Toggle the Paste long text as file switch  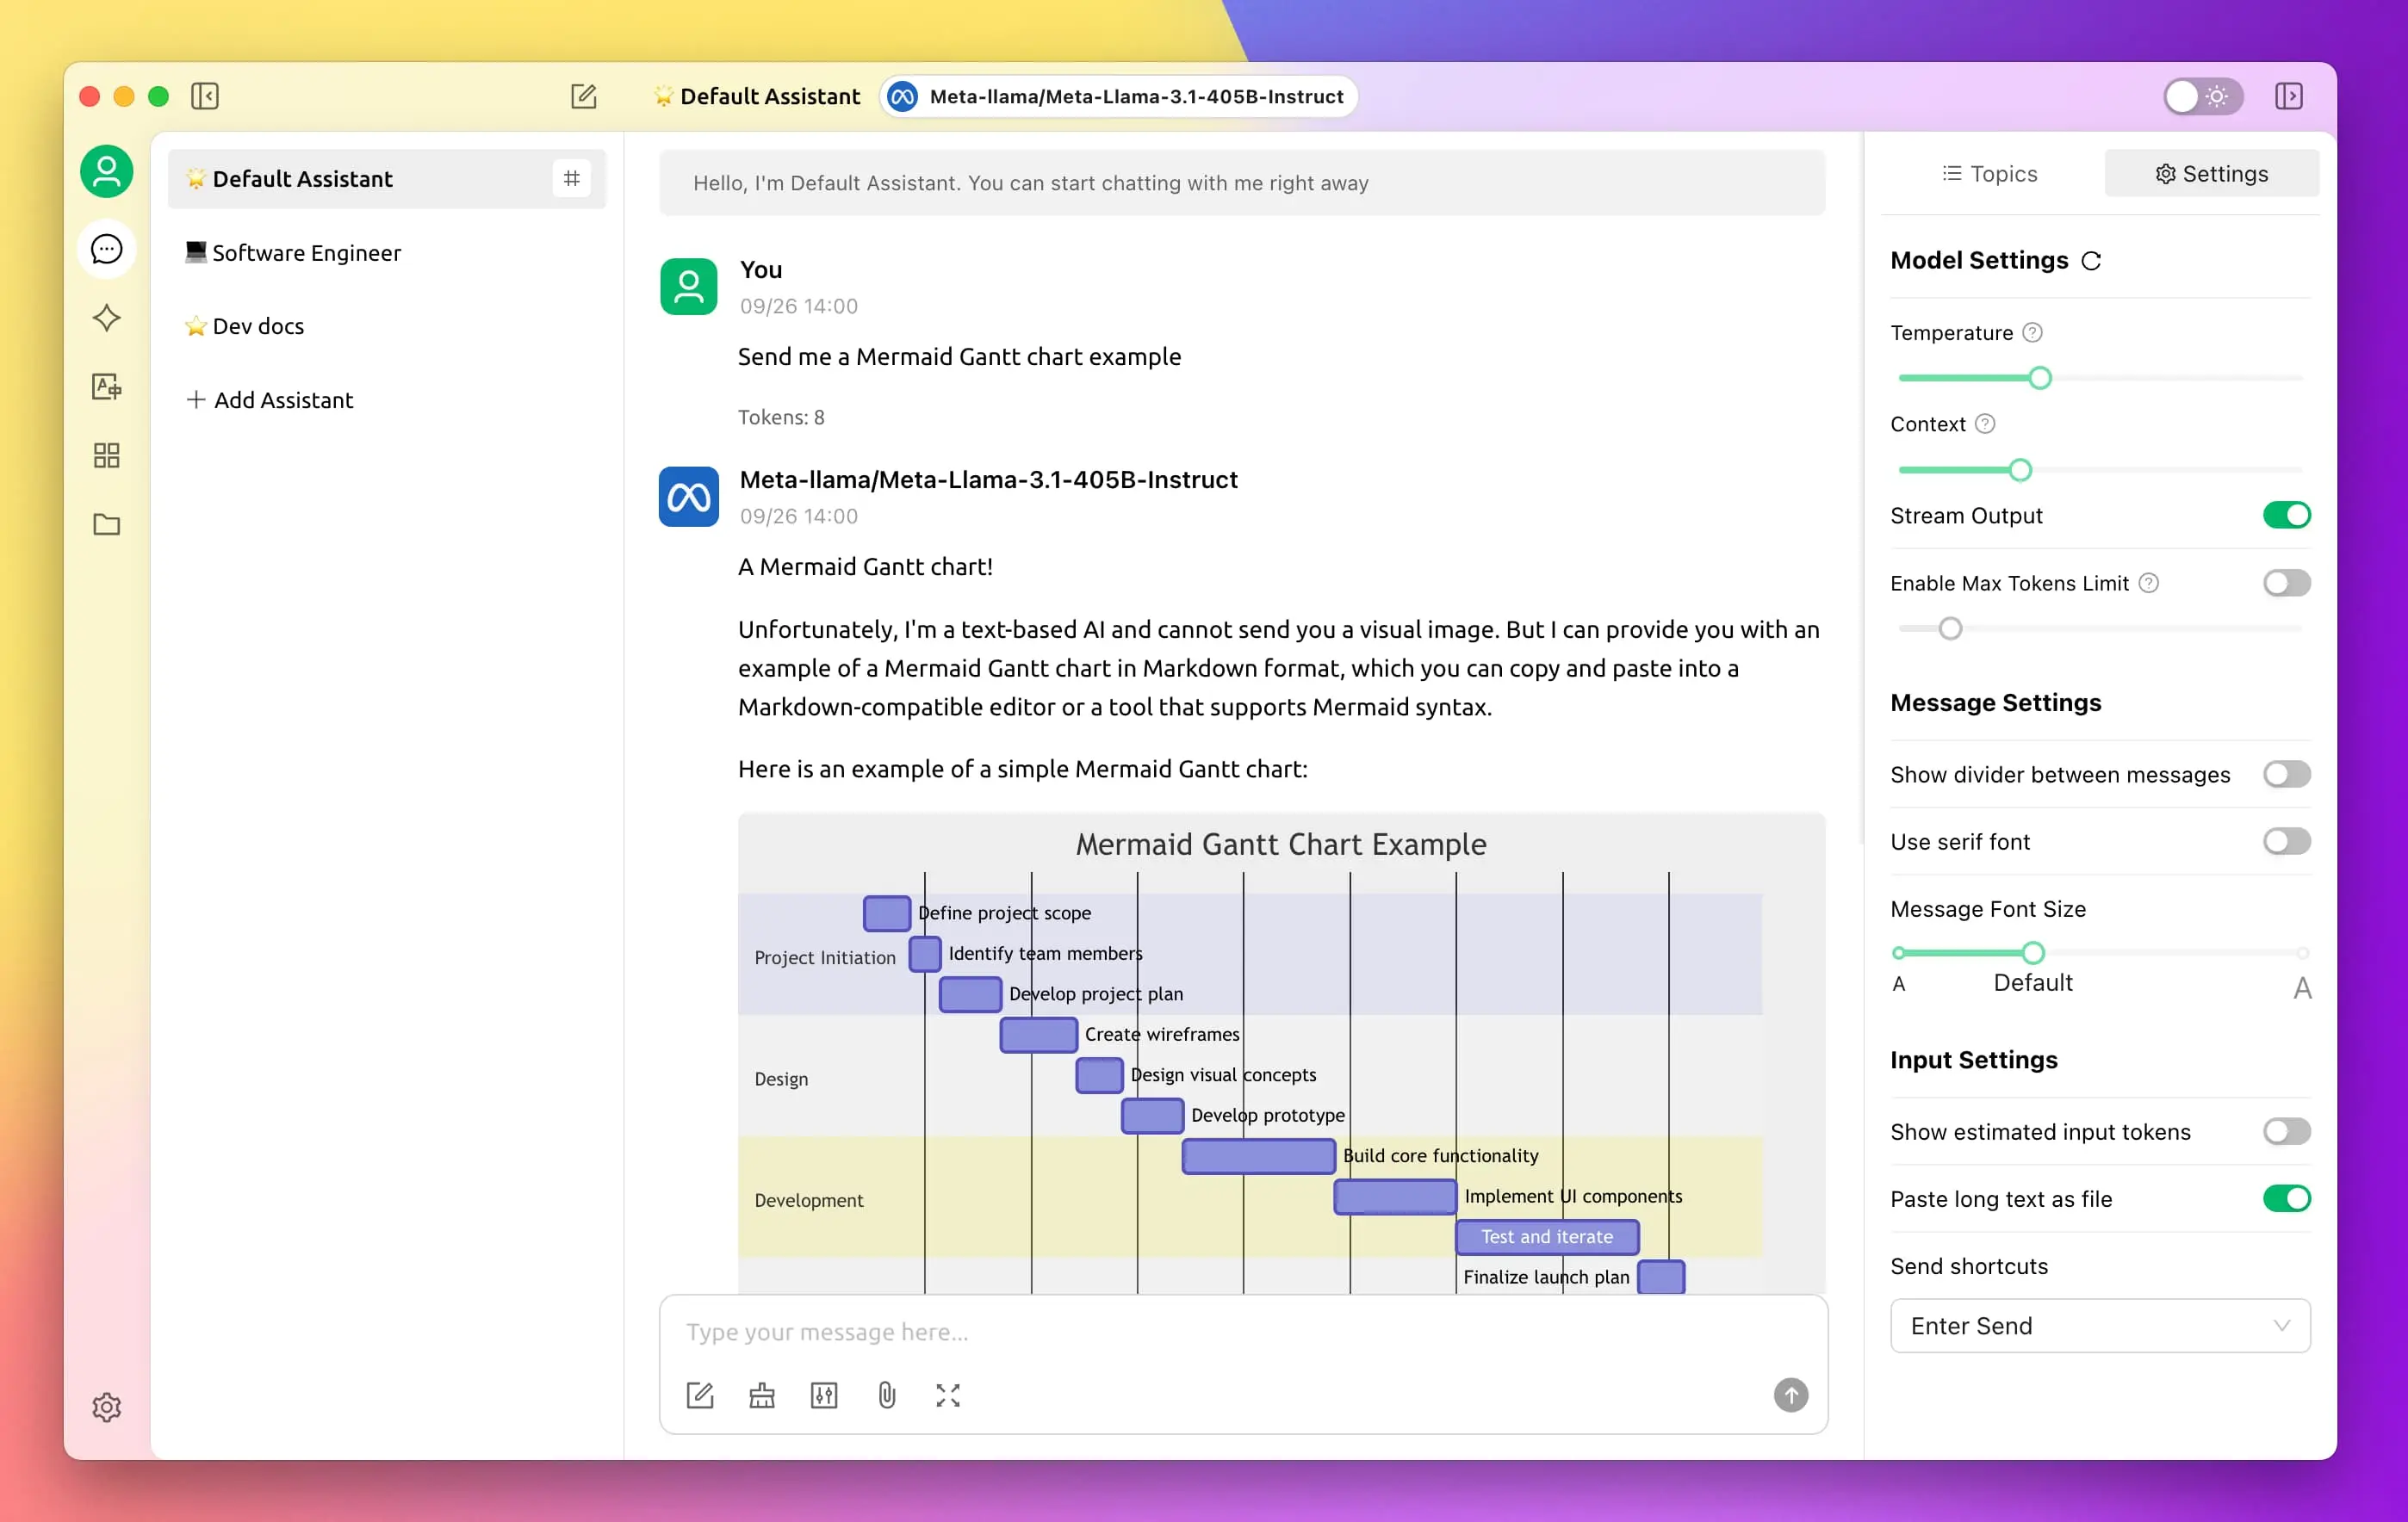pyautogui.click(x=2285, y=1197)
